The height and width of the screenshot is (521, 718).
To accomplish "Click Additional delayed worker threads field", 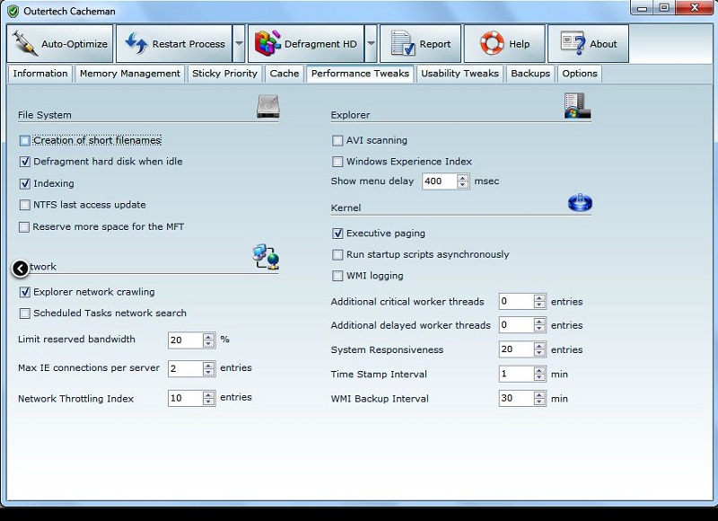I will coord(516,325).
